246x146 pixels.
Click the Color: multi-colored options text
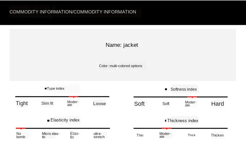coord(120,66)
